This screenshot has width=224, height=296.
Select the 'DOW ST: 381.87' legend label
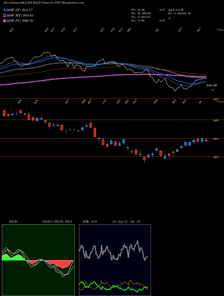pos(20,10)
